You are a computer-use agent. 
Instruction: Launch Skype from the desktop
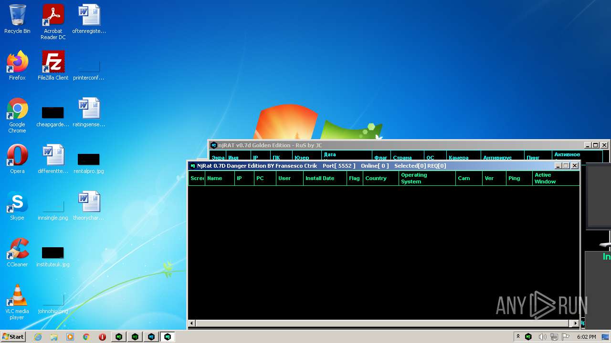17,206
